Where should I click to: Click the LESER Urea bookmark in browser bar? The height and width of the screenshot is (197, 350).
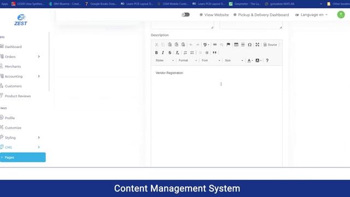pos(28,4)
